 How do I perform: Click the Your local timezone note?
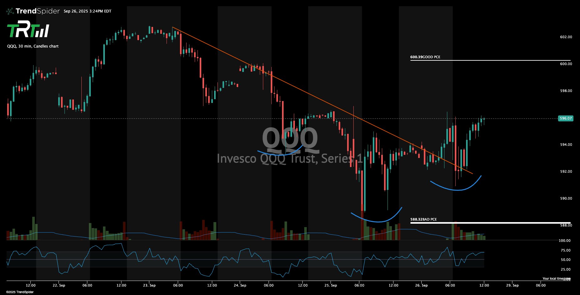click(x=557, y=278)
